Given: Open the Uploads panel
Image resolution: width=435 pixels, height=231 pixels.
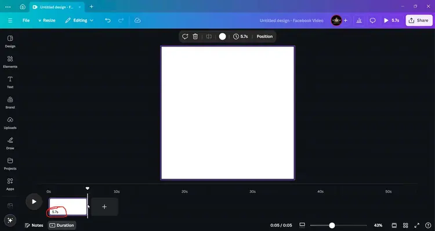Looking at the screenshot, I should pos(10,122).
